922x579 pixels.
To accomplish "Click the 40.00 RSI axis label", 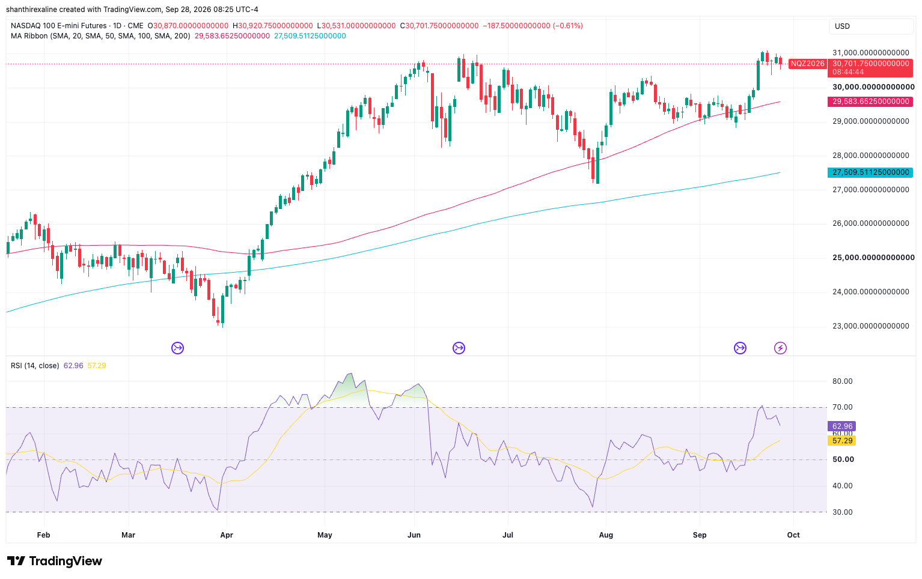I will point(842,486).
